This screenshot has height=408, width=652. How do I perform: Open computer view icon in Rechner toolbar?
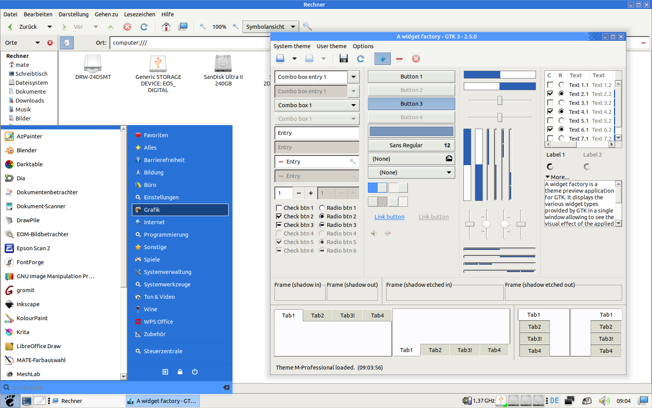(183, 27)
